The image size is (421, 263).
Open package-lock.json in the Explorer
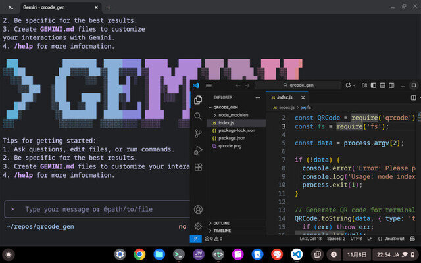[236, 131]
